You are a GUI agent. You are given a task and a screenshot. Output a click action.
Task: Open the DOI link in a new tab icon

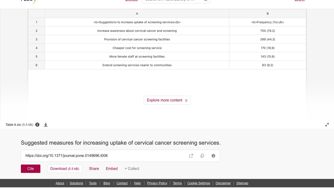pyautogui.click(x=191, y=156)
